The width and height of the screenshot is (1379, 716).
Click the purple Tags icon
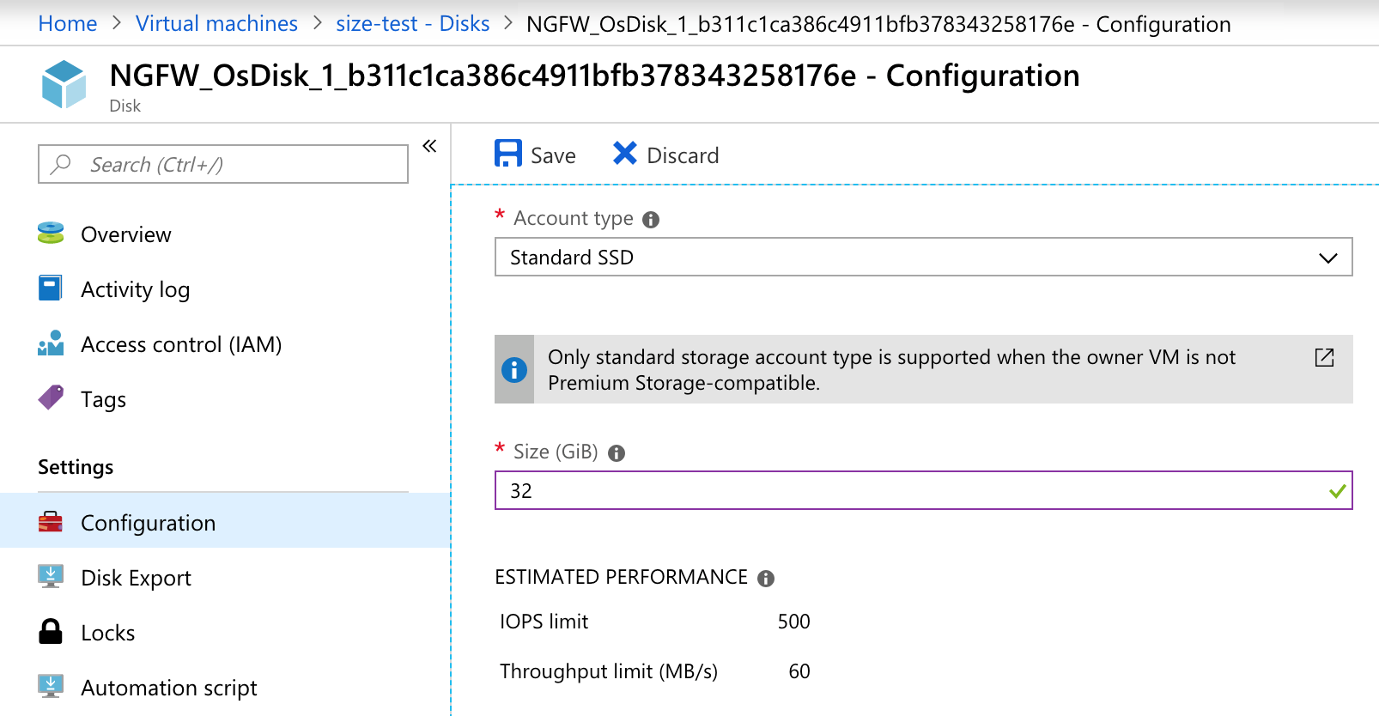[51, 397]
